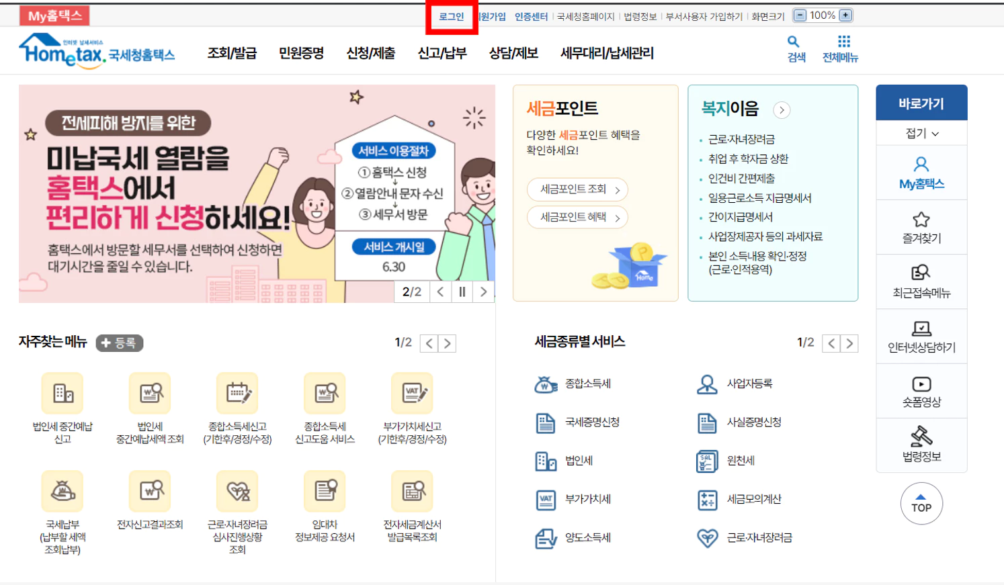1004x585 pixels.
Task: Decrease screen size with minus button
Action: 800,15
